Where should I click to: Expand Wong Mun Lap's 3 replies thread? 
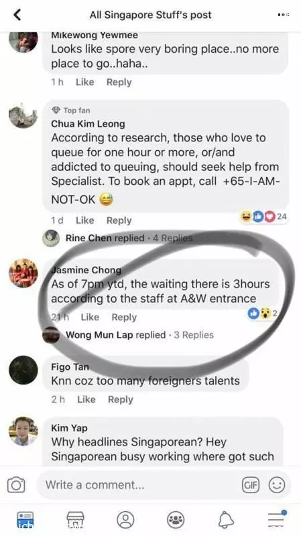click(139, 334)
